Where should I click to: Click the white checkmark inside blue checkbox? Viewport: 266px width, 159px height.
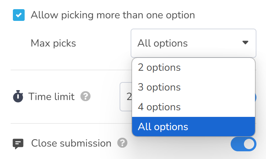19,15
